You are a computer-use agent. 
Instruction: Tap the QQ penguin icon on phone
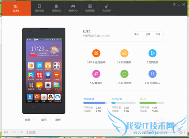tap(51, 97)
